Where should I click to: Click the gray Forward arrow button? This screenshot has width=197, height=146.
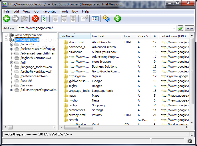pos(15,19)
